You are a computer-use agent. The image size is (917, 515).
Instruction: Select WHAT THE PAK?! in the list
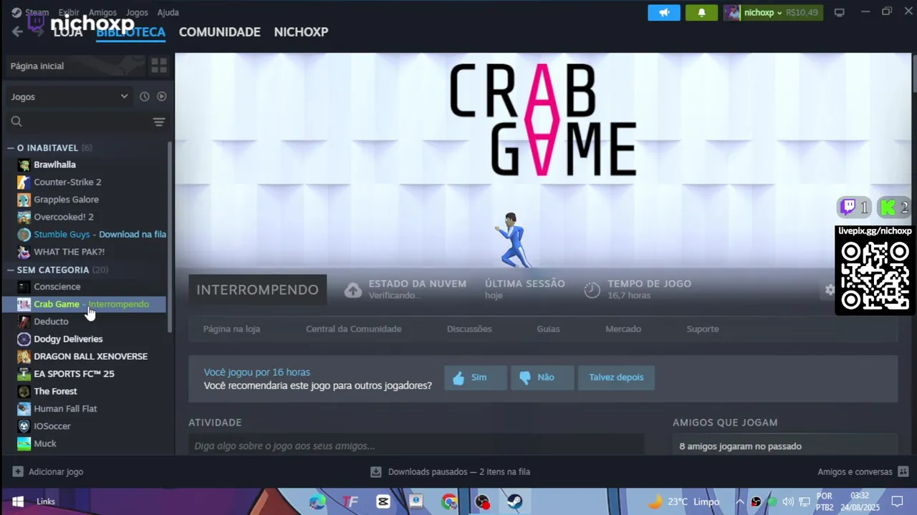[x=85, y=252]
